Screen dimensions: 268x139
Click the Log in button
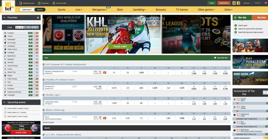(x=212, y=3)
